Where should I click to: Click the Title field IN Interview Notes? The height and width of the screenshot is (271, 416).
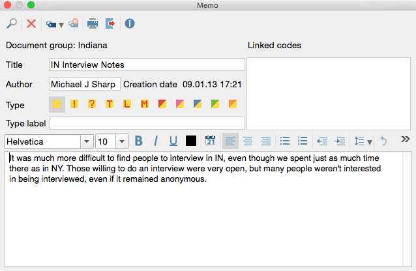click(147, 64)
